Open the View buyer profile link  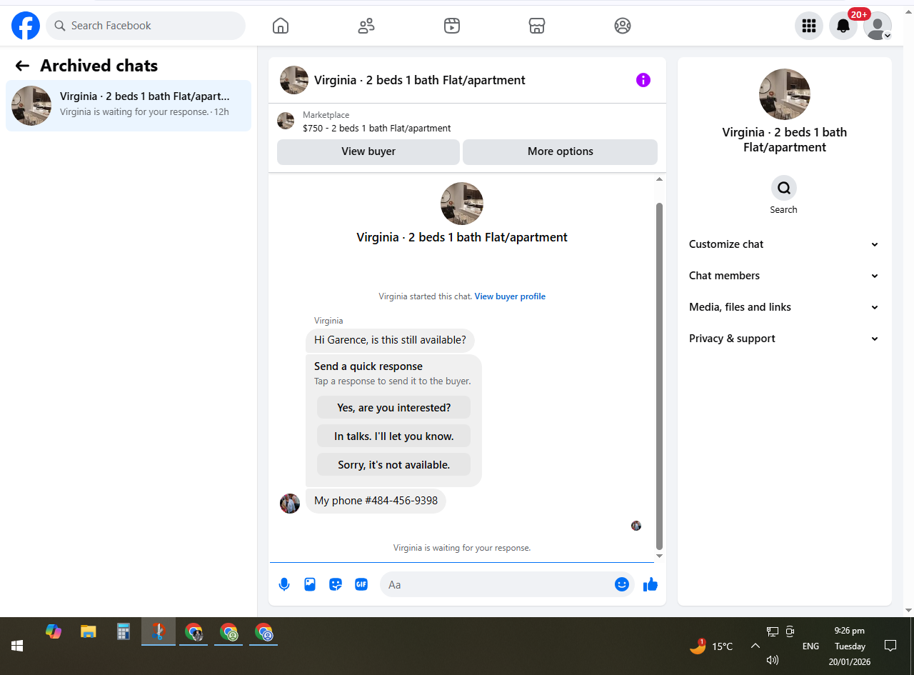click(510, 296)
